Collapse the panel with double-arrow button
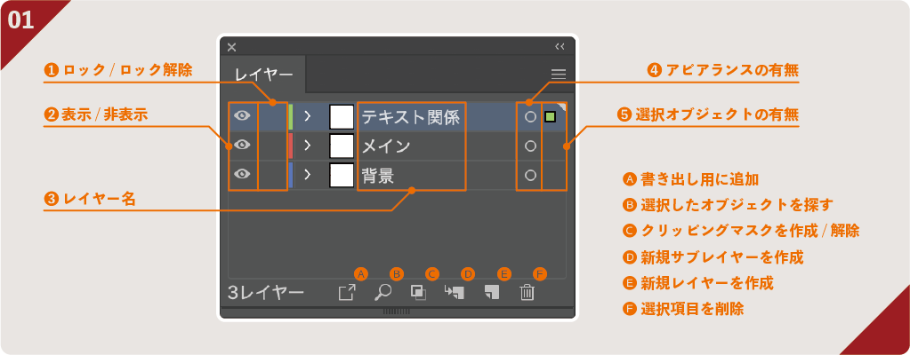The width and height of the screenshot is (910, 355). point(560,46)
